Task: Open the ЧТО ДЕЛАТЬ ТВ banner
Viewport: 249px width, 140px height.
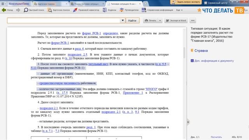Action: click(x=223, y=10)
